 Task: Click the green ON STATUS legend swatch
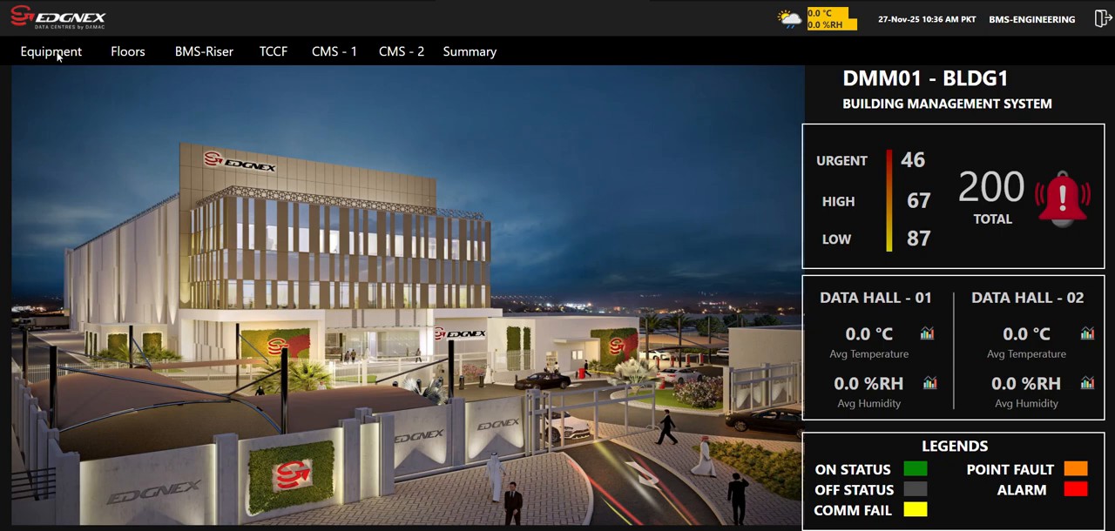[916, 469]
